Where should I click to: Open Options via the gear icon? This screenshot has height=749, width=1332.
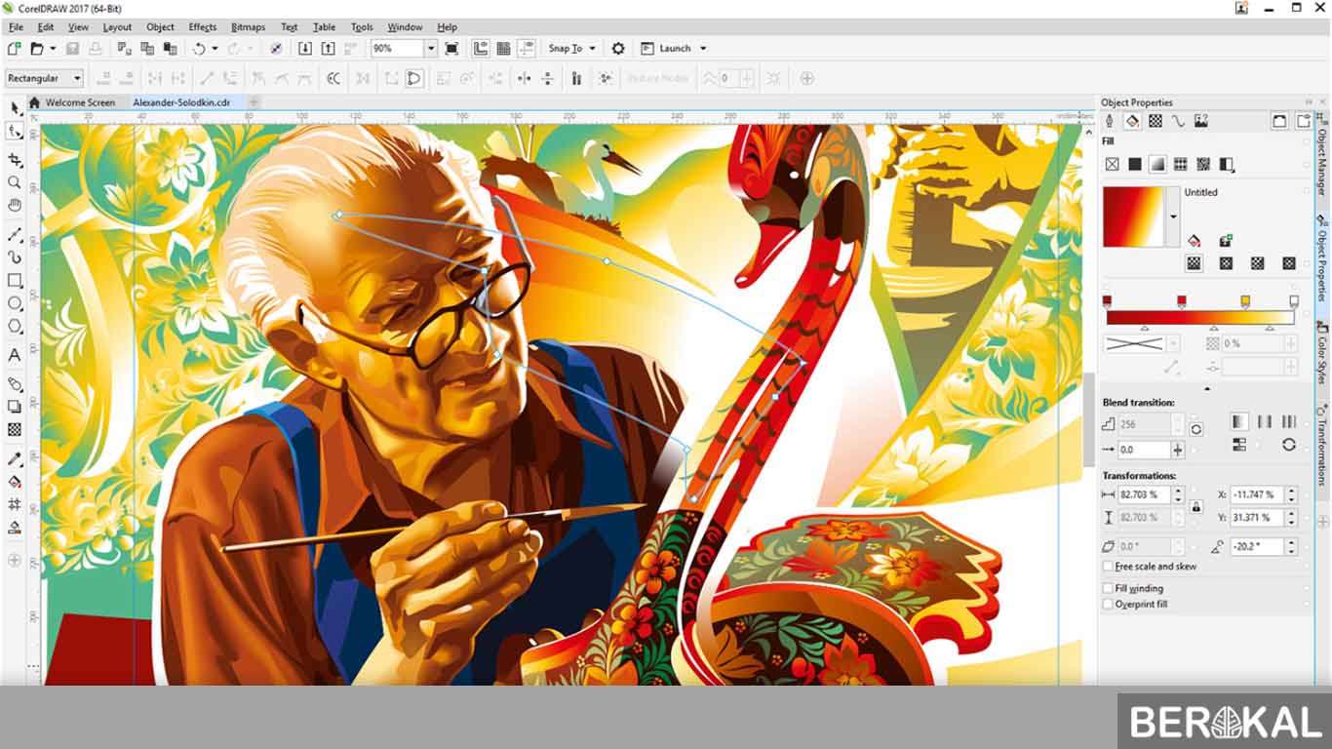[618, 48]
